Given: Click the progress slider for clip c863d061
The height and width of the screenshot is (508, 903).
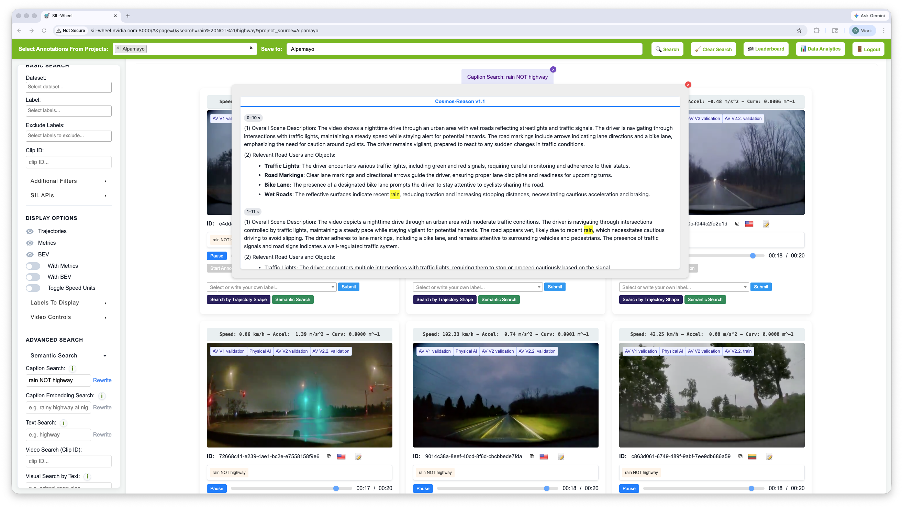Looking at the screenshot, I should [704, 488].
